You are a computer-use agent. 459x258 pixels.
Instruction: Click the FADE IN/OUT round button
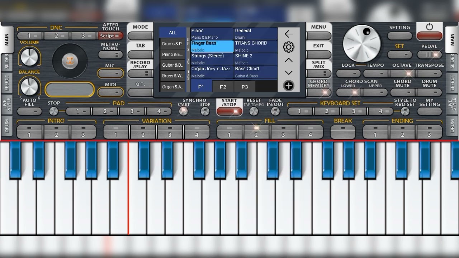[x=275, y=111]
